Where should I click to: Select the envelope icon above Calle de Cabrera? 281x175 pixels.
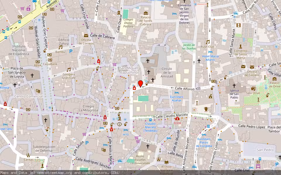pyautogui.click(x=86, y=36)
